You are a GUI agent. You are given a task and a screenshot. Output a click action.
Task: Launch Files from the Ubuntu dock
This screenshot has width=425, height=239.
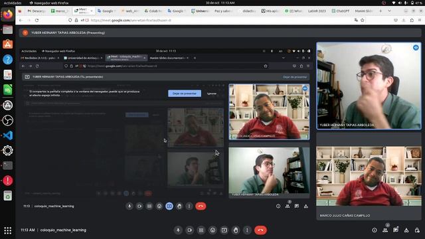tap(7, 29)
